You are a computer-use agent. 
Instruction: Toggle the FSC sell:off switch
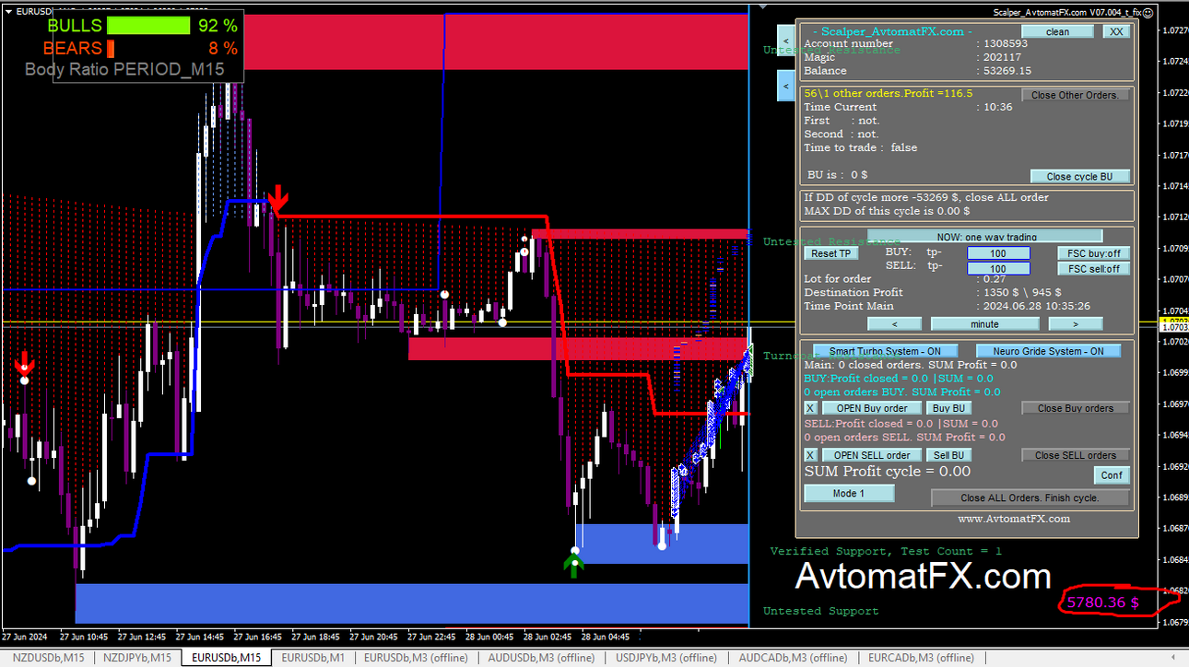[1093, 269]
